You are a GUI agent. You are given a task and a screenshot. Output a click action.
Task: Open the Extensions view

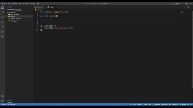(x=2, y=27)
